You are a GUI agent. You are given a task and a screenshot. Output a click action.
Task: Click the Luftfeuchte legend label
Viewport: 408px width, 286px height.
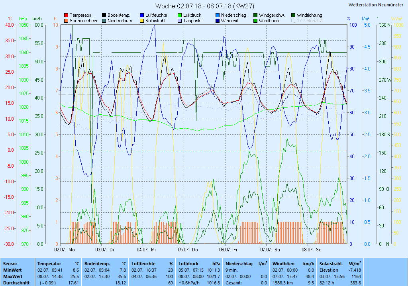click(x=156, y=16)
